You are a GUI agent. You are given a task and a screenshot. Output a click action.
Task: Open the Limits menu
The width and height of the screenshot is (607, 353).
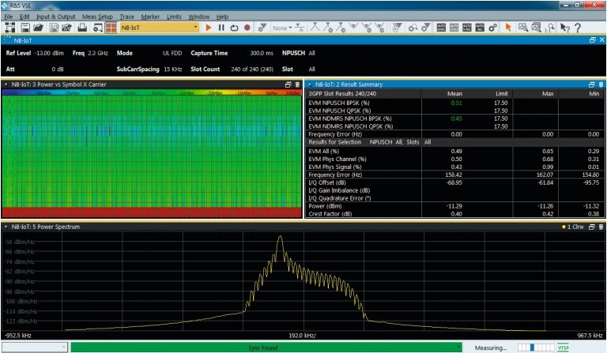pos(174,17)
